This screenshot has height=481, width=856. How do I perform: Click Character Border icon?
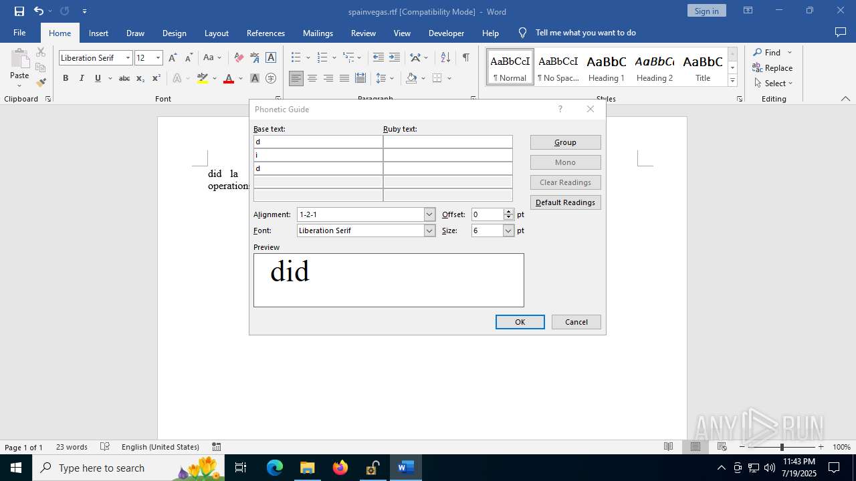pos(271,57)
